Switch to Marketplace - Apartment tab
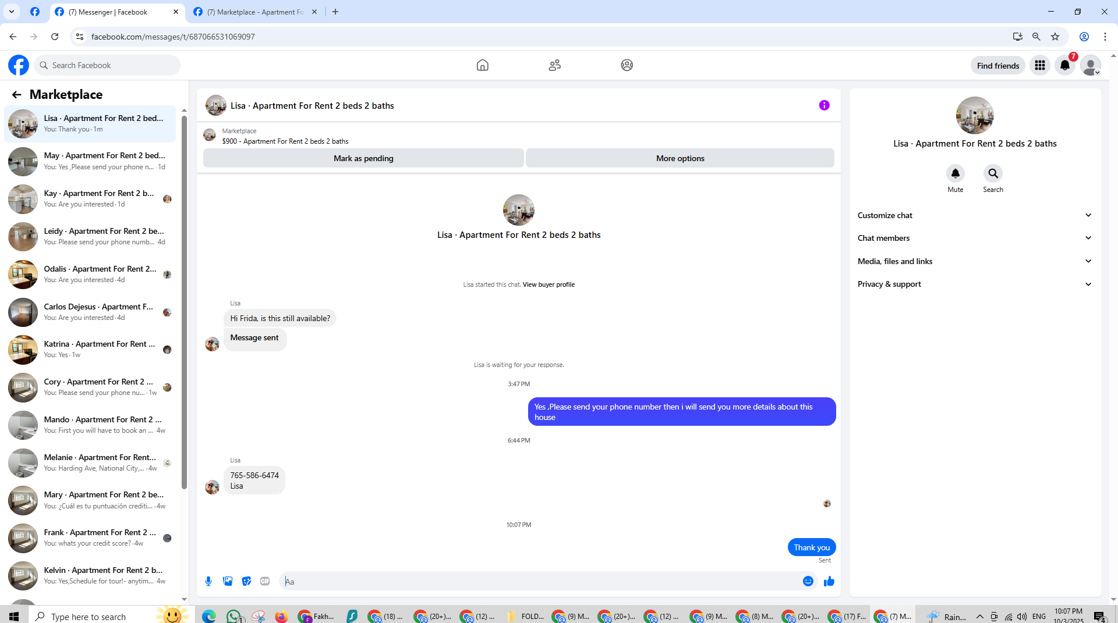Viewport: 1118px width, 623px height. [255, 12]
